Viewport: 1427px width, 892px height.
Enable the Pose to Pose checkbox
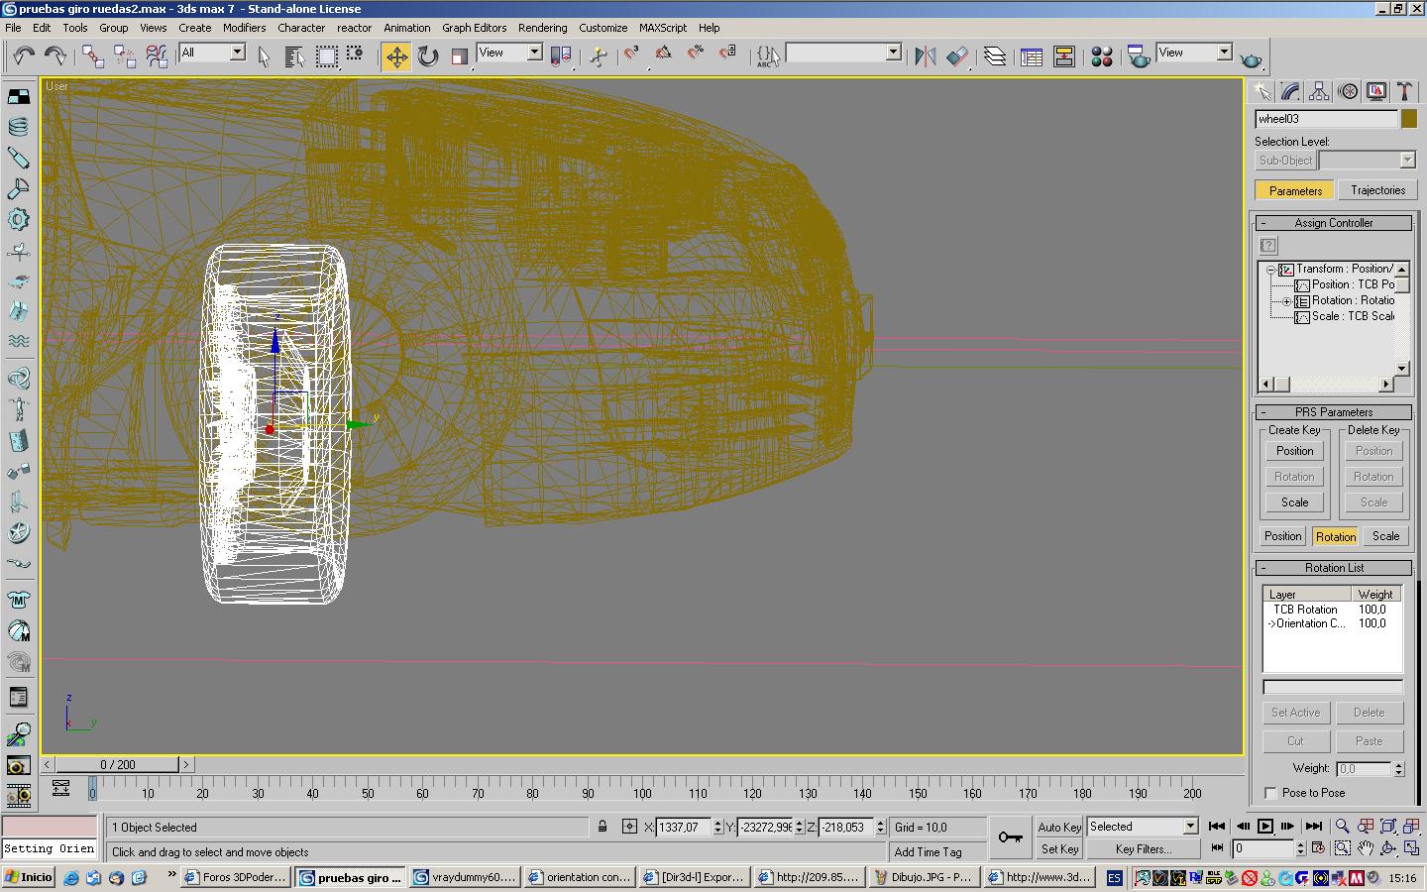click(x=1270, y=793)
